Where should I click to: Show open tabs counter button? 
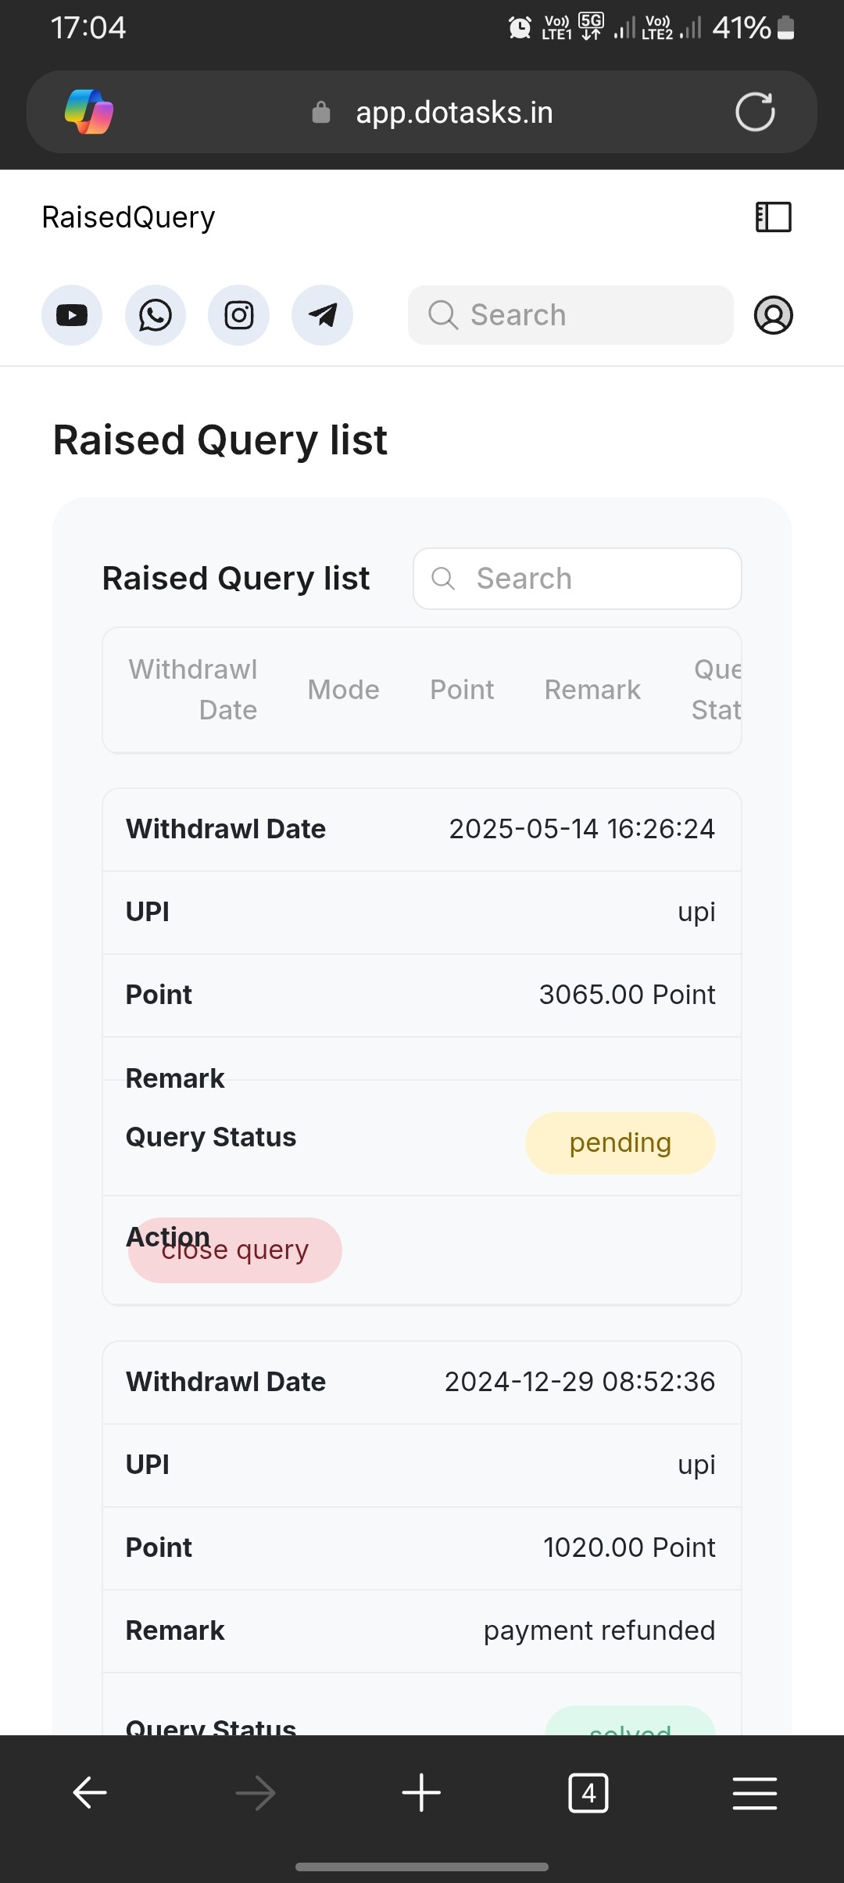tap(588, 1792)
